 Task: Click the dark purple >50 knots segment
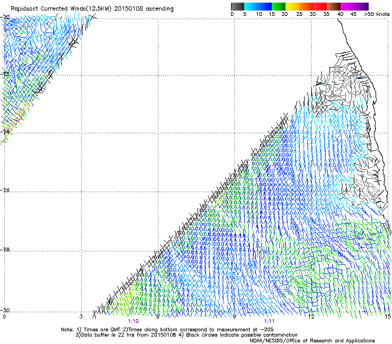point(367,6)
